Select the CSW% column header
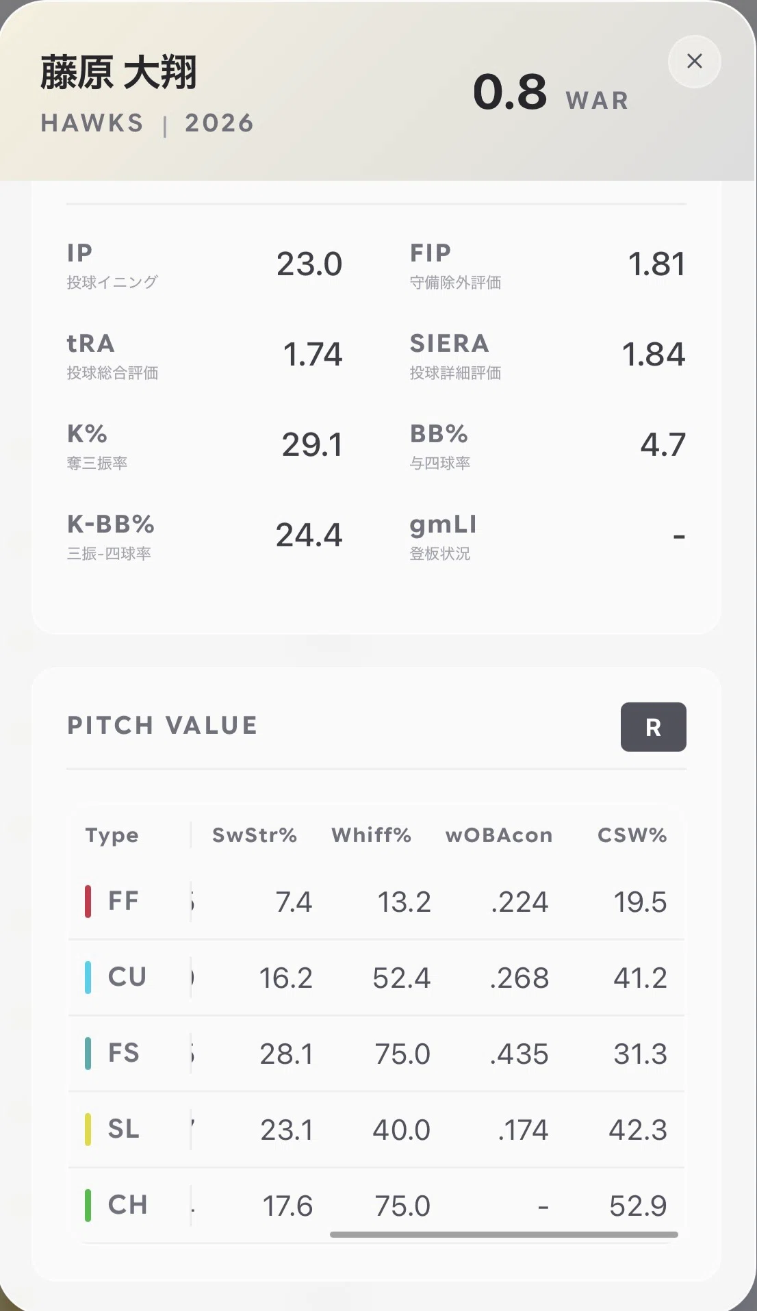This screenshot has height=1311, width=757. [x=632, y=835]
